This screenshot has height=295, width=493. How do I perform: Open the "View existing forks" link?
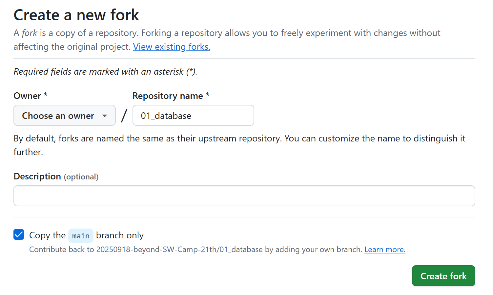pos(172,47)
